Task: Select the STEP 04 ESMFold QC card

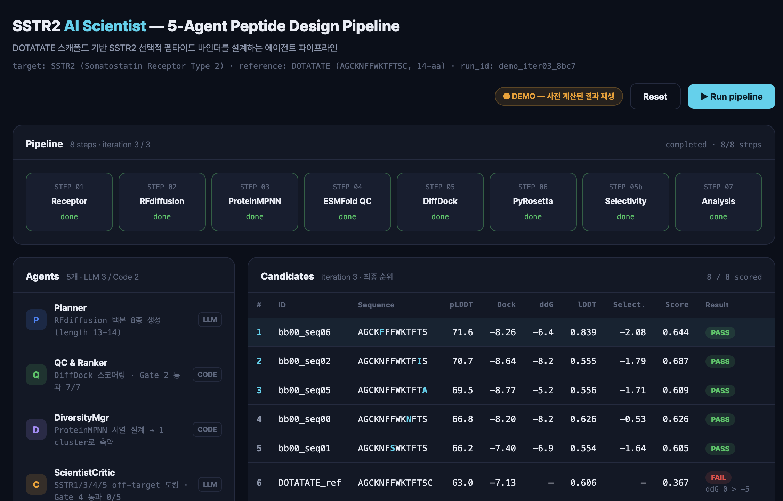Action: pos(347,202)
